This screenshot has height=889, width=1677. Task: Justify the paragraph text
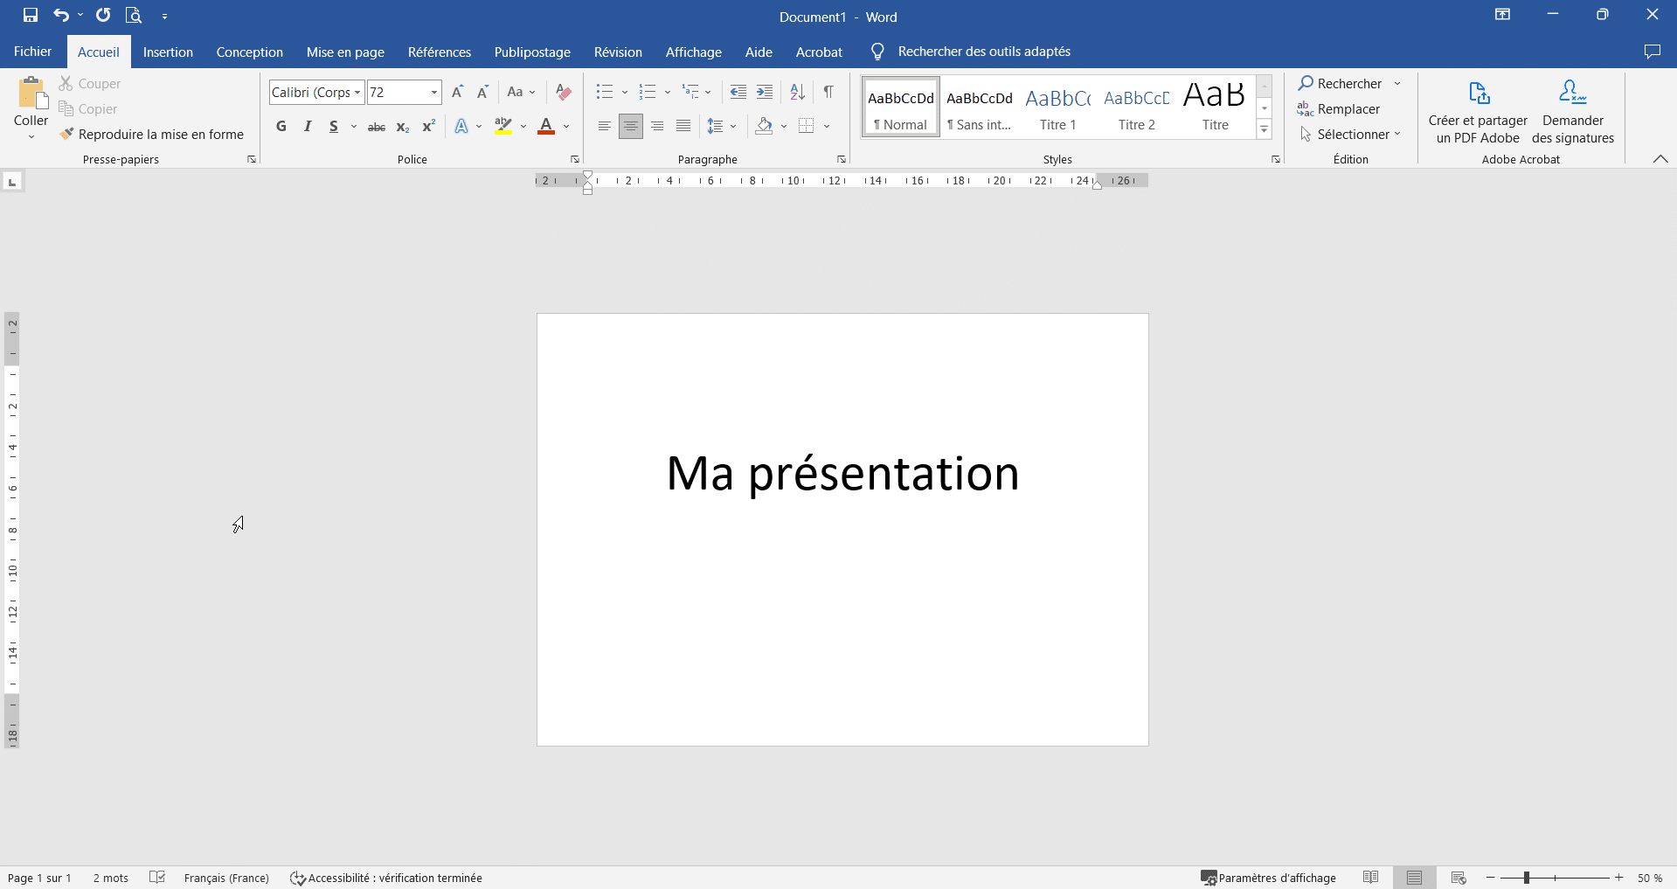pos(683,127)
